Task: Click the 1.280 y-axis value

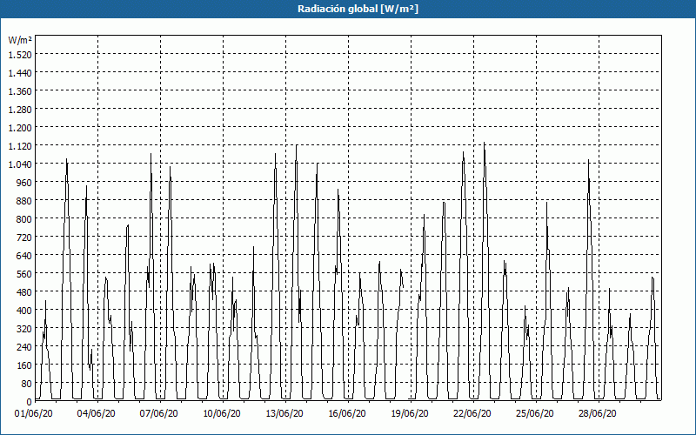Action: pos(20,110)
